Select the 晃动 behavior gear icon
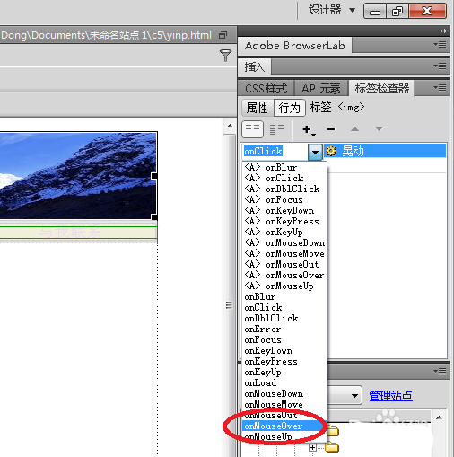This screenshot has width=454, height=457. (x=331, y=151)
